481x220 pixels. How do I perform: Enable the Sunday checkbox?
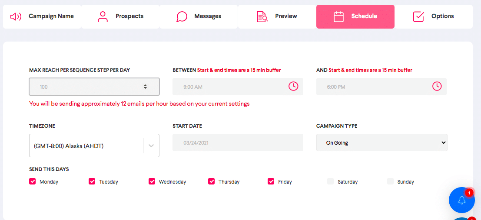point(390,181)
